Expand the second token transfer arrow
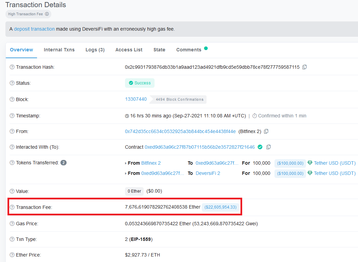The image size is (358, 262). pos(126,174)
